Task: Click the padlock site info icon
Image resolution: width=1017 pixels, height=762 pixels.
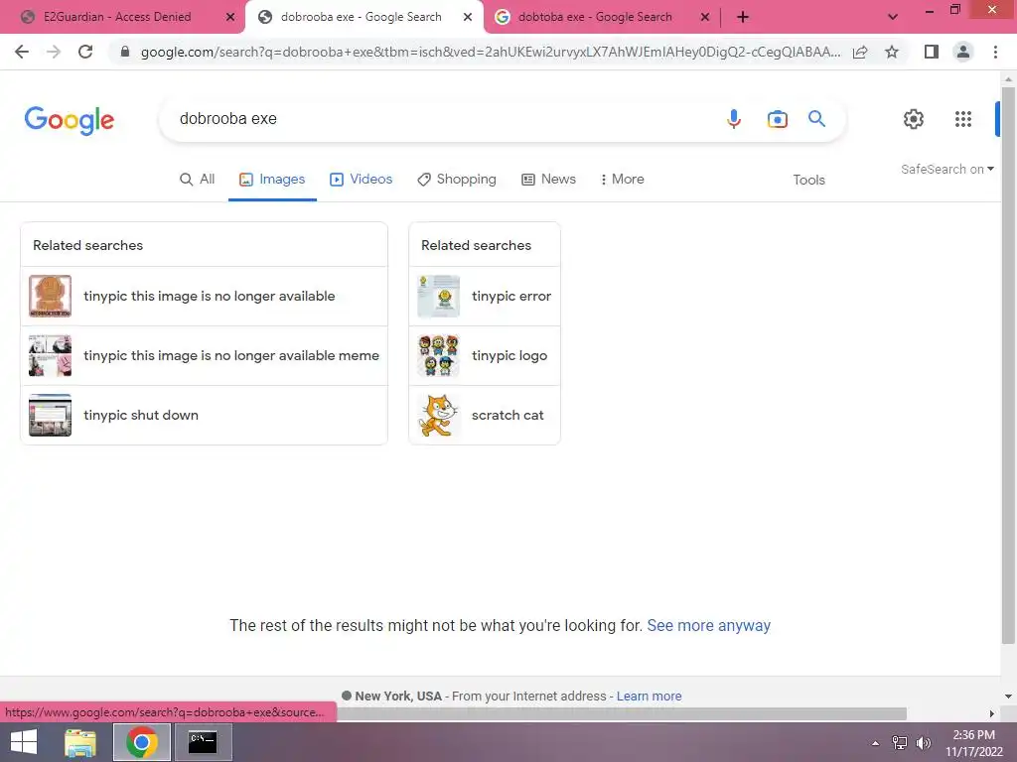Action: coord(125,52)
